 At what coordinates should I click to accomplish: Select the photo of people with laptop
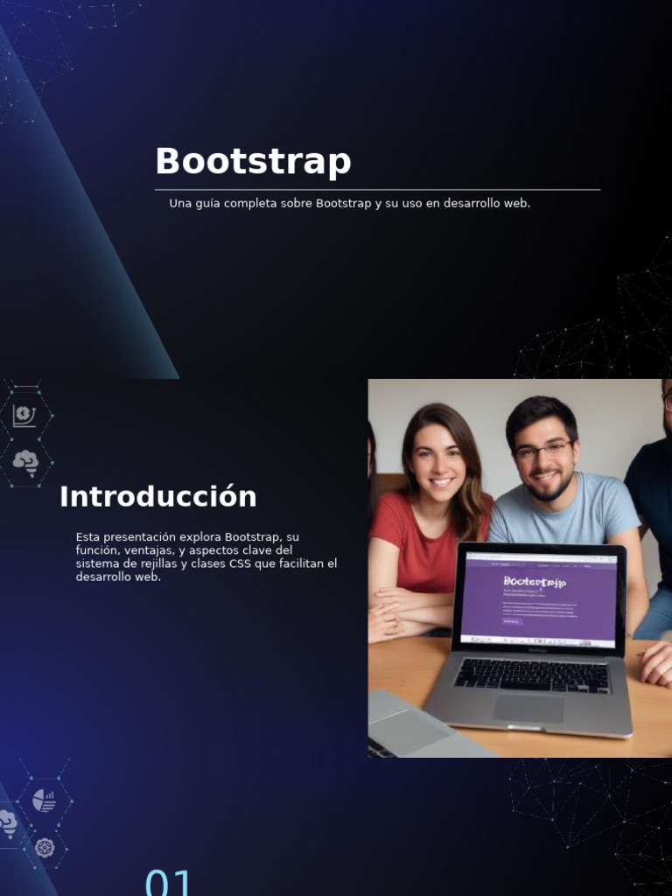pos(520,568)
